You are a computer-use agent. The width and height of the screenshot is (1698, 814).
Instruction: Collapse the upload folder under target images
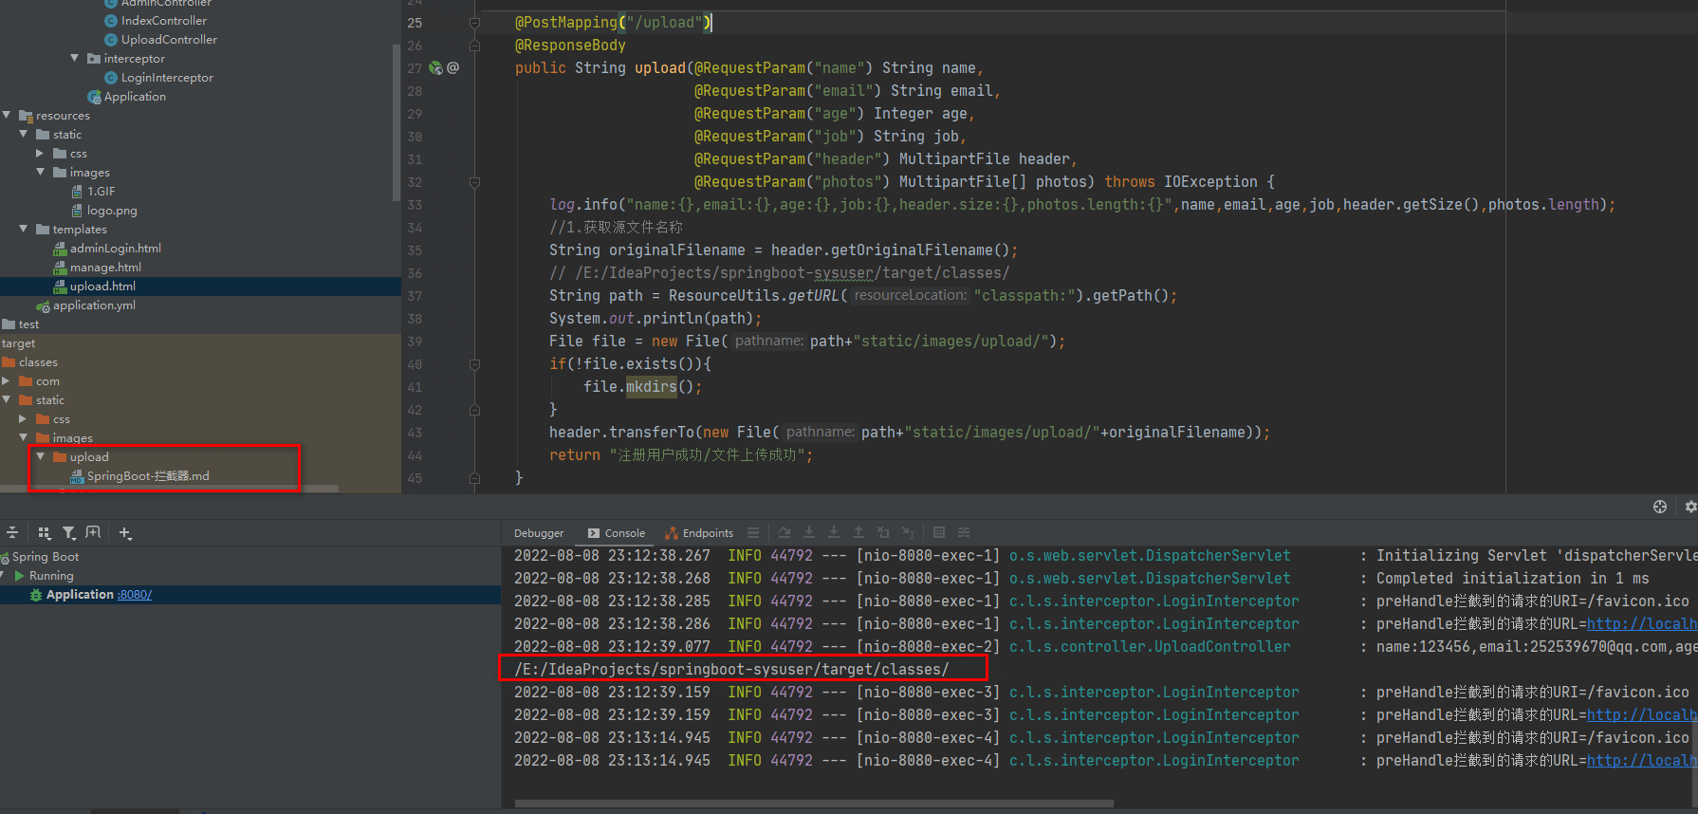tap(41, 456)
